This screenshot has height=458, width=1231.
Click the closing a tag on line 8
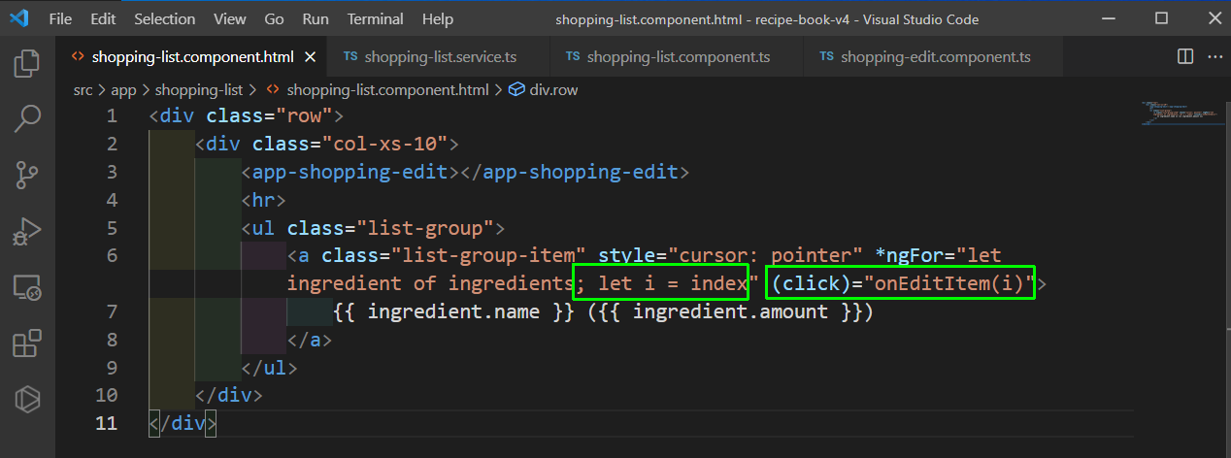point(310,340)
